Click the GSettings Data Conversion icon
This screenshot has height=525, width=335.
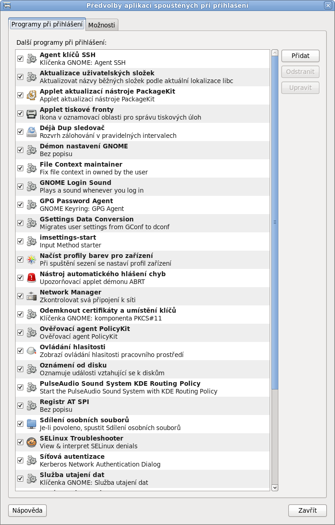[32, 223]
